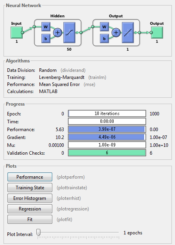The image size is (175, 245).
Task: Click the Hidden layer weight W block
Action: point(46,27)
